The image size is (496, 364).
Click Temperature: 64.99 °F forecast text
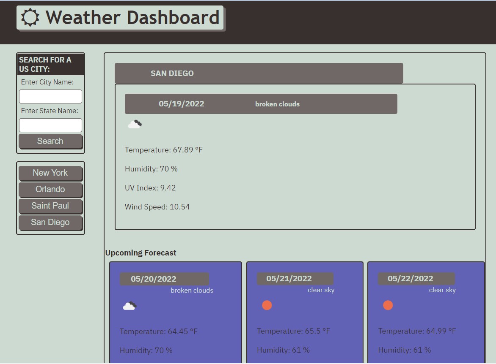coord(417,331)
